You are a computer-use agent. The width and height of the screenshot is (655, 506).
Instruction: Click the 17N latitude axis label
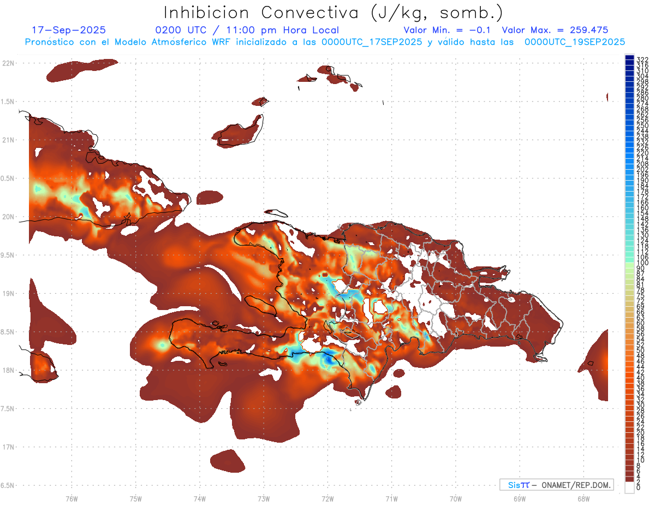tap(8, 447)
